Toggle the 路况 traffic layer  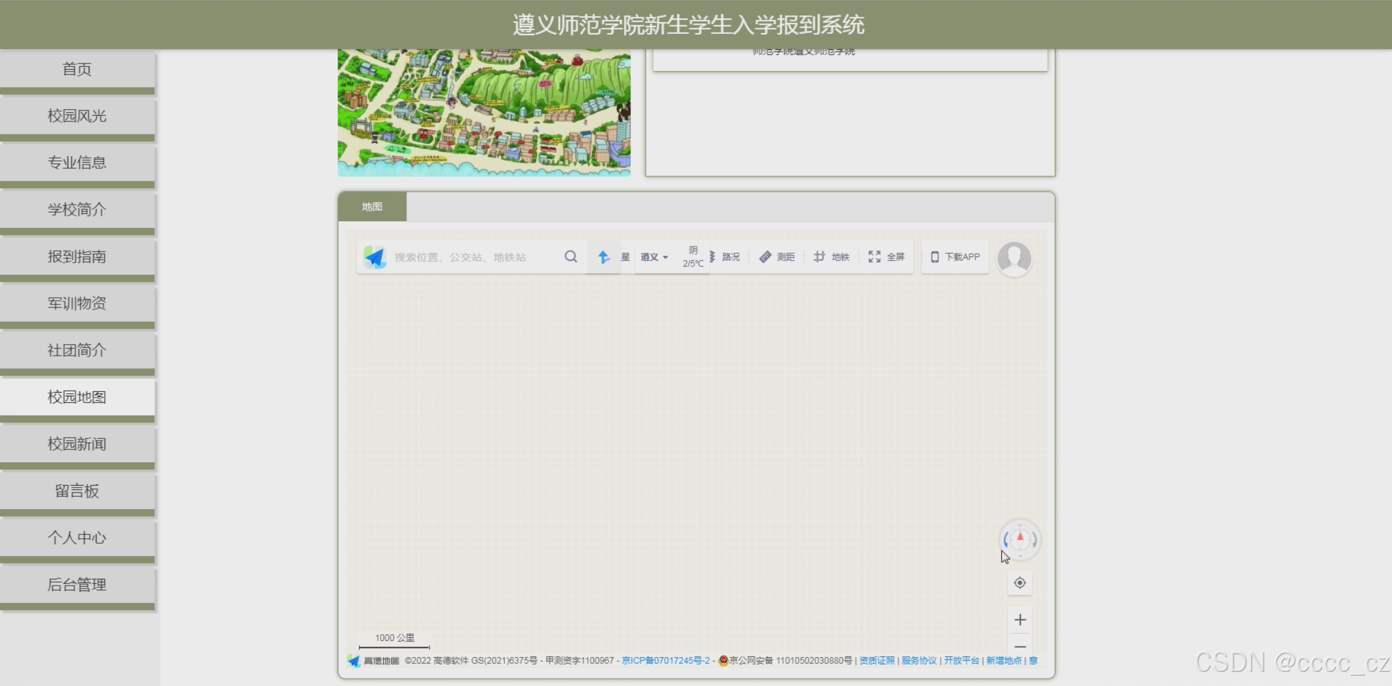point(726,257)
